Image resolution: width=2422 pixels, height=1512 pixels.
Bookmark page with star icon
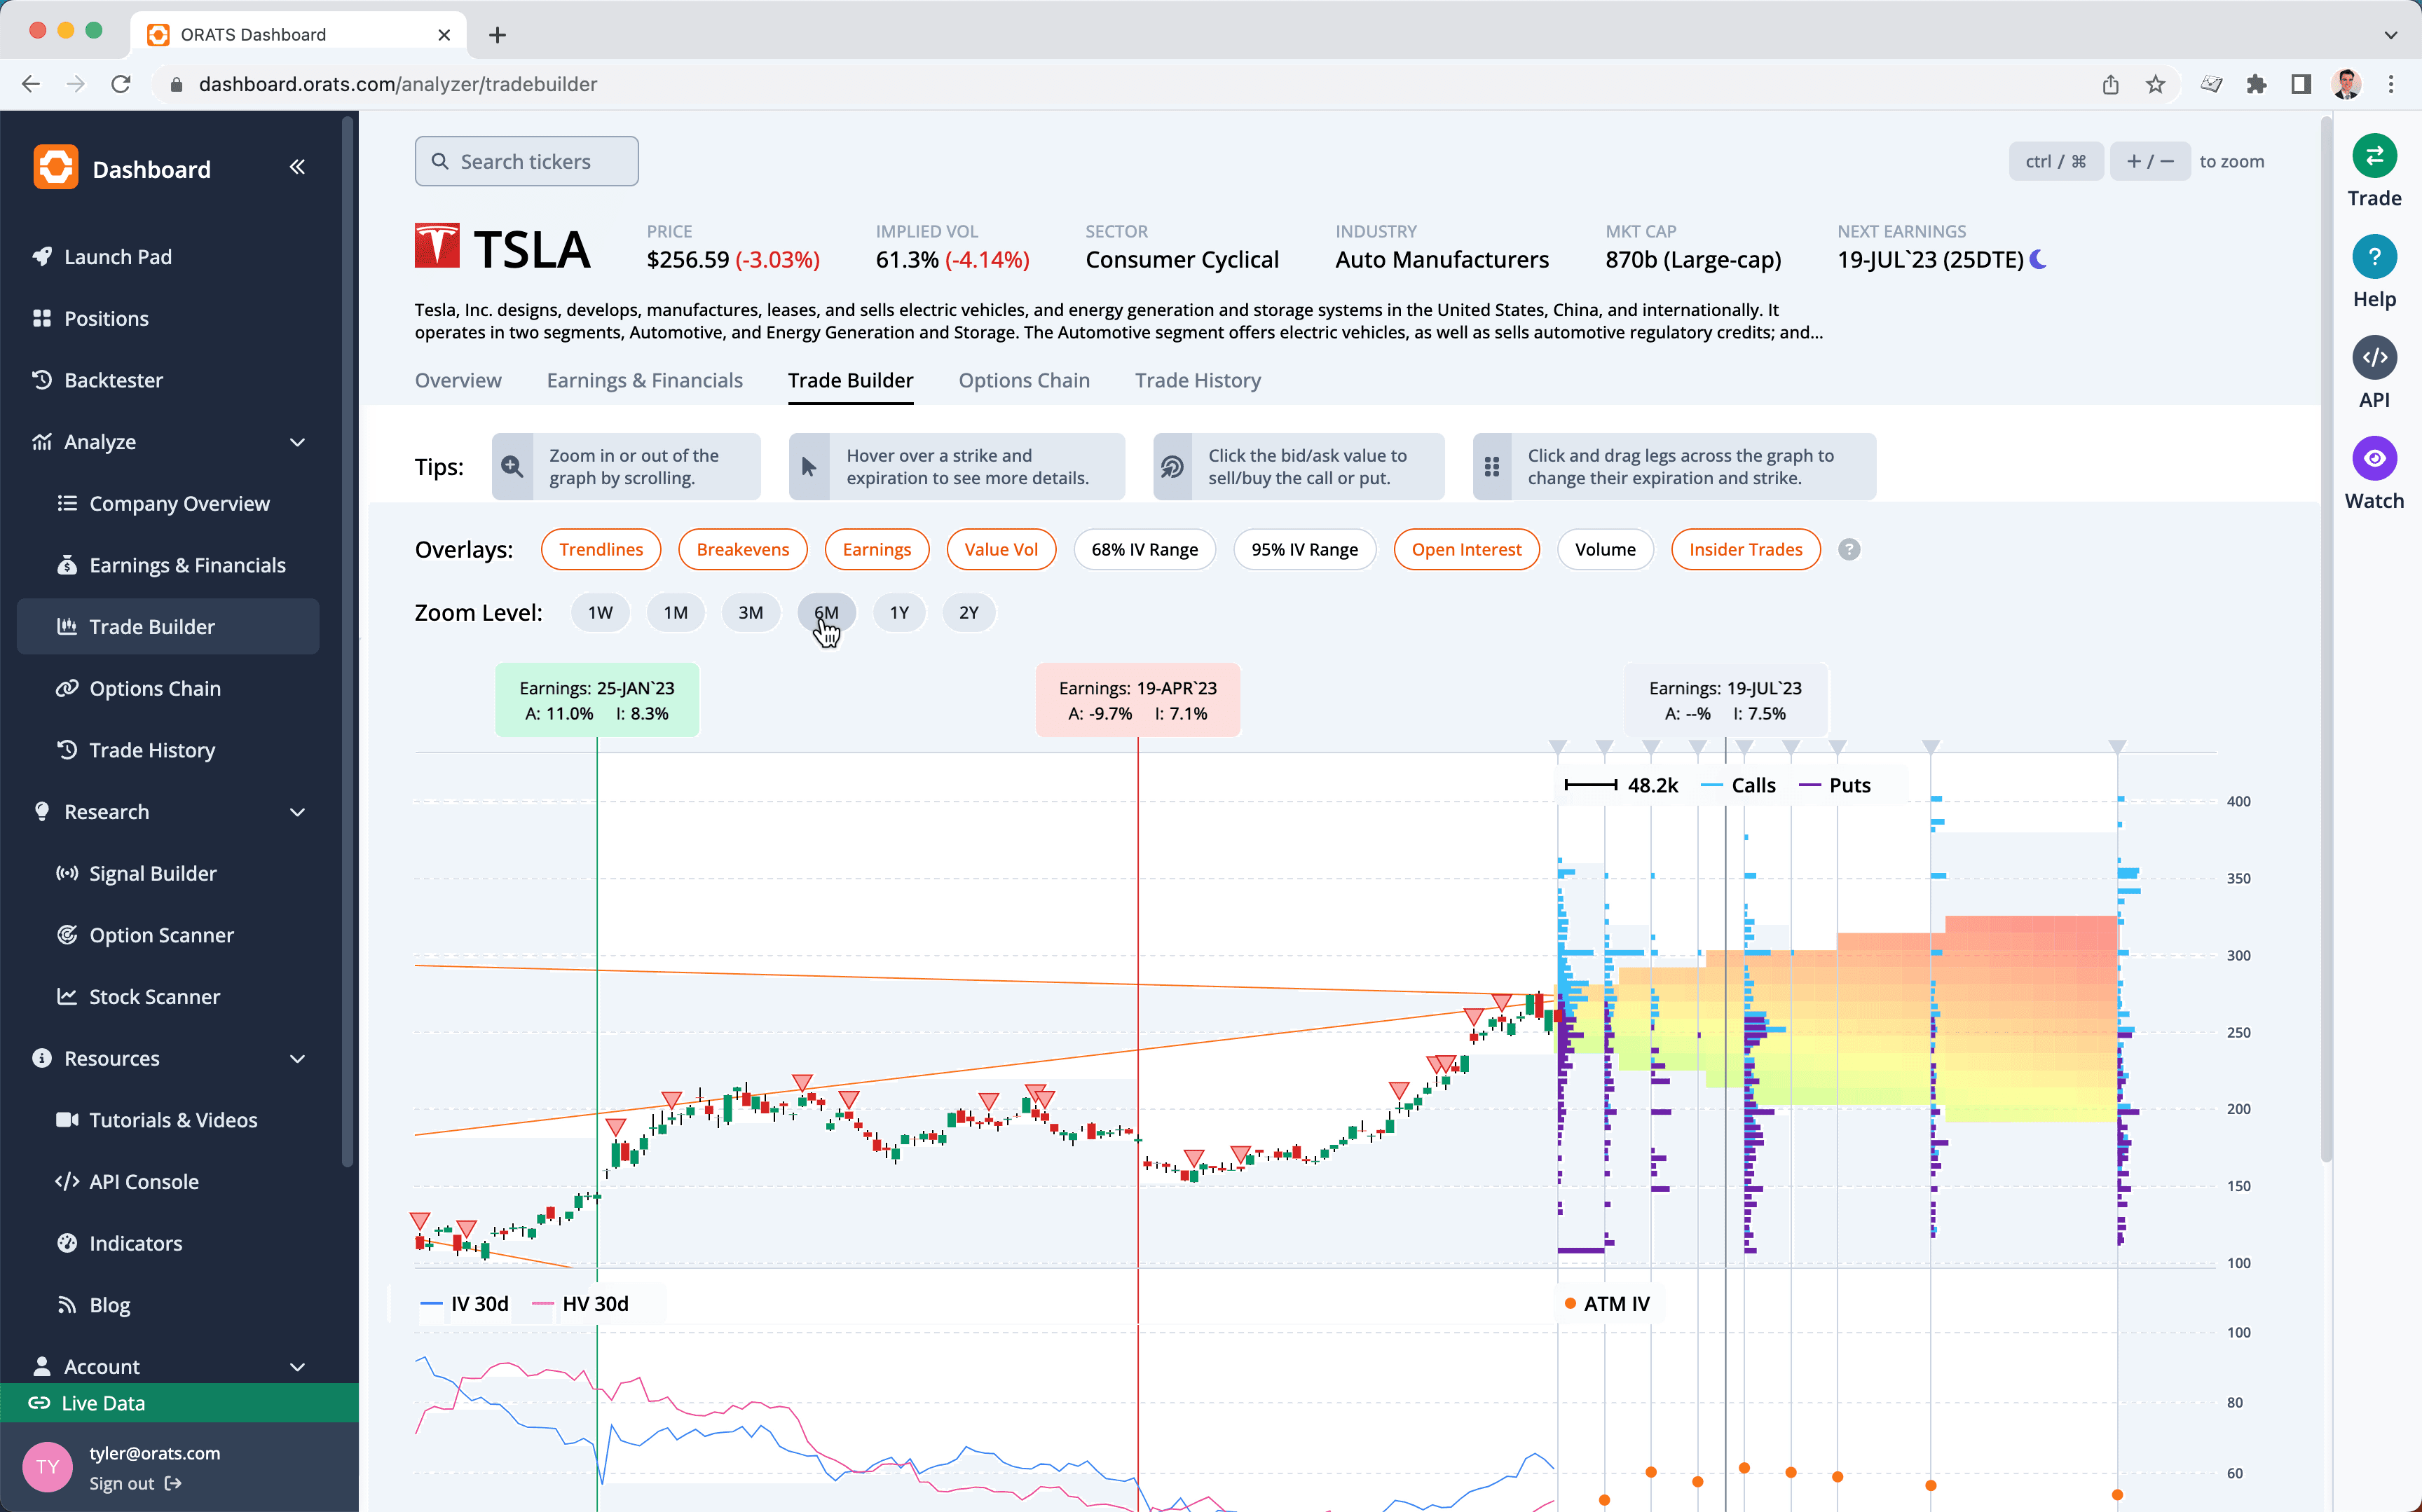click(x=2155, y=84)
